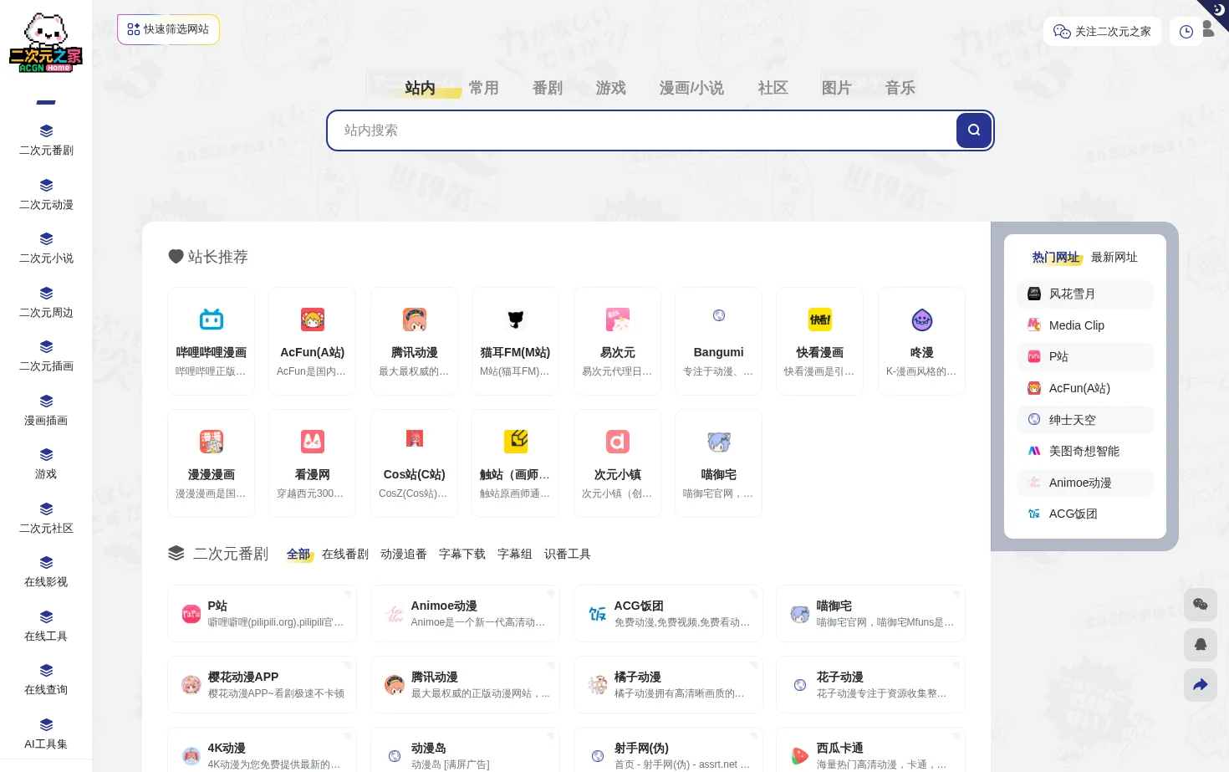Select 在线查询 in the sidebar
Image resolution: width=1229 pixels, height=772 pixels.
pos(46,680)
